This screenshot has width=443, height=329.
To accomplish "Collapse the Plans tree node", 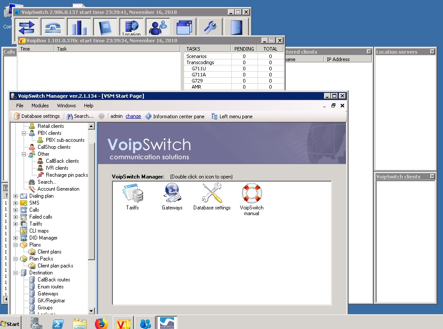I will (x=16, y=245).
